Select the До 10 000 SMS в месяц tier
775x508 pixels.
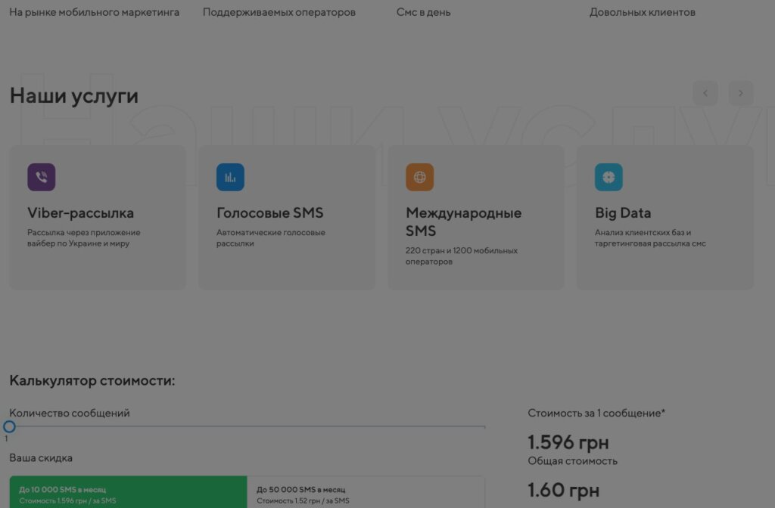(128, 492)
